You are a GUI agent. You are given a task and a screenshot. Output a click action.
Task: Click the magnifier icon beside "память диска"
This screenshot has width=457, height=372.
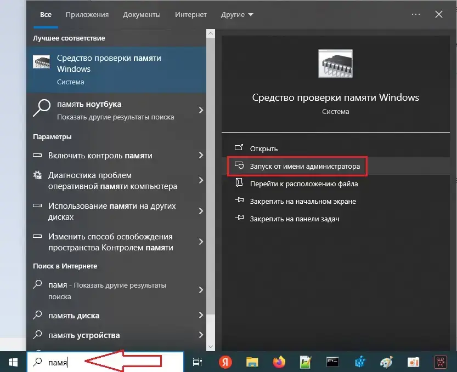pyautogui.click(x=37, y=314)
